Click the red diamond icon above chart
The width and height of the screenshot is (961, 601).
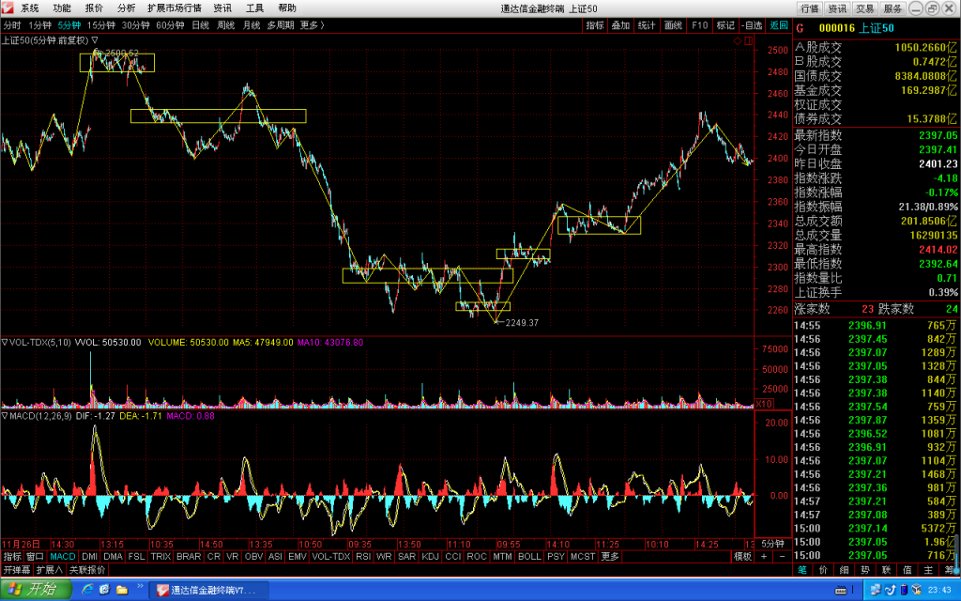coord(738,40)
